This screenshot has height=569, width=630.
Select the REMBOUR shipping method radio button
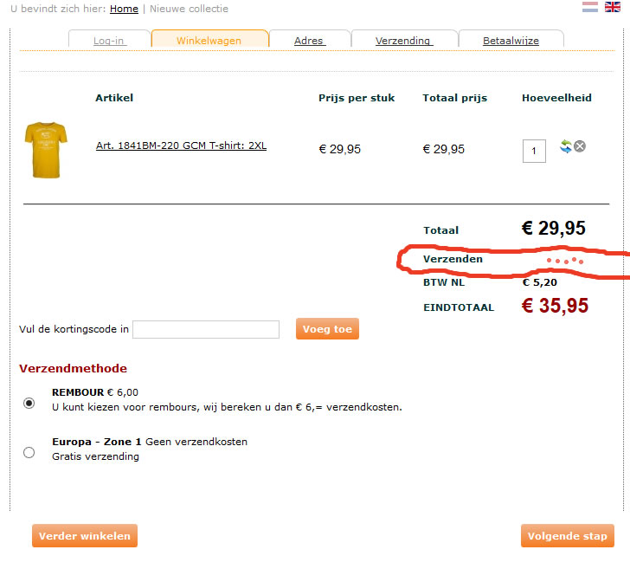[29, 404]
